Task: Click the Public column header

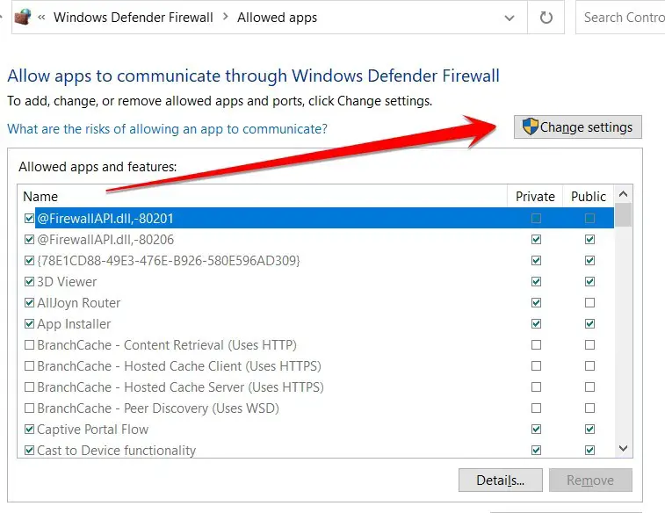Action: [x=589, y=196]
